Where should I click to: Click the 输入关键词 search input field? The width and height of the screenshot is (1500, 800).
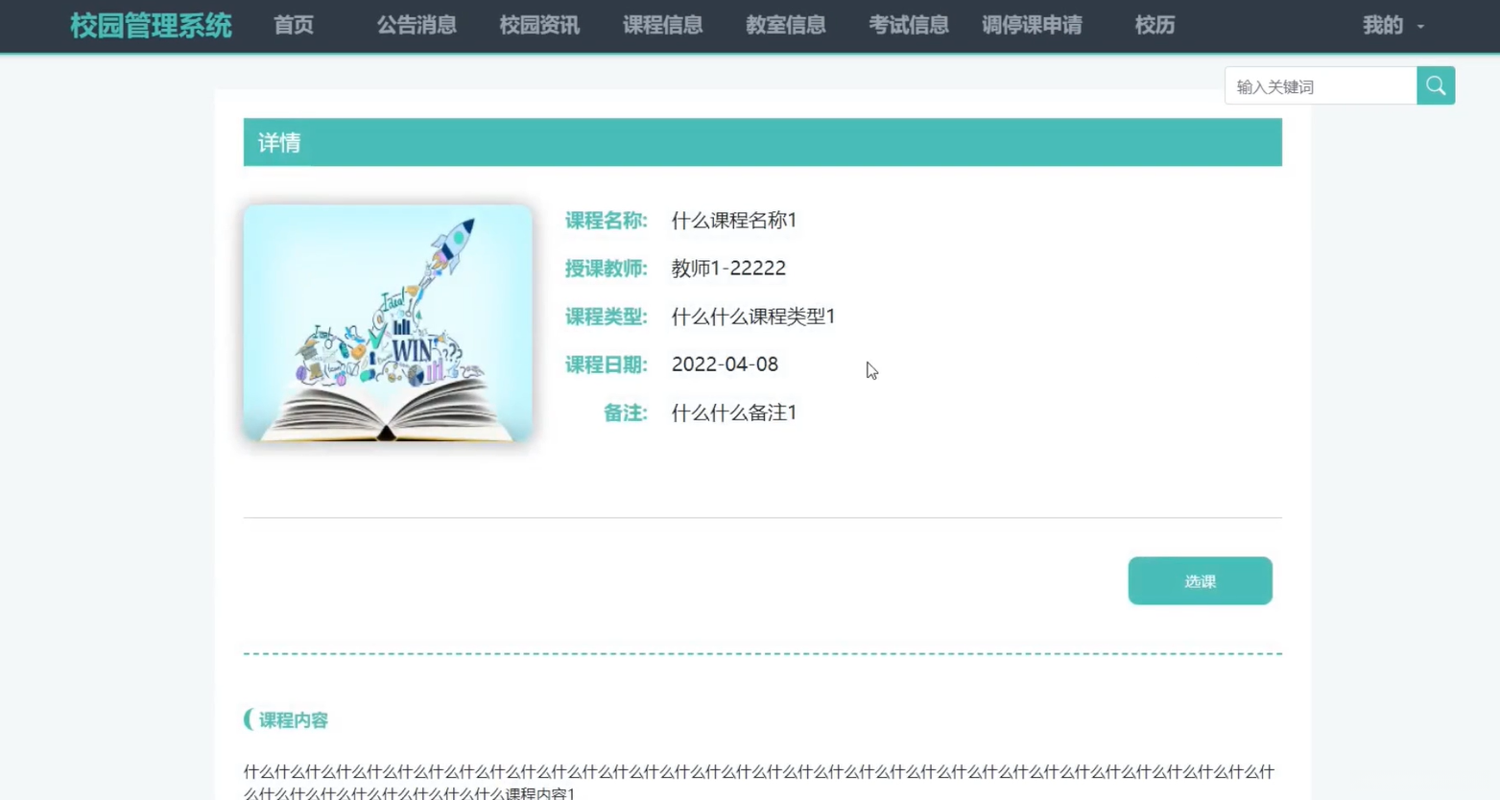pos(1320,85)
